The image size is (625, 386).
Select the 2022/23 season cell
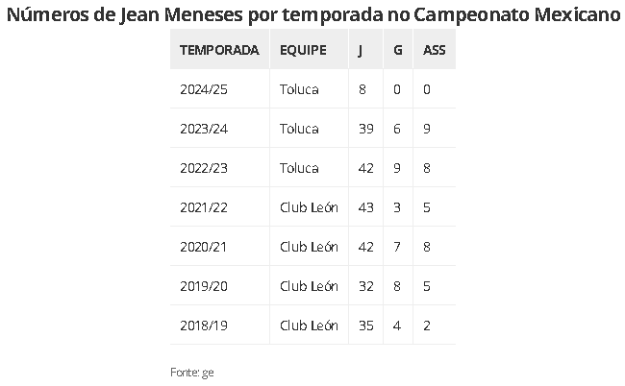coord(204,168)
